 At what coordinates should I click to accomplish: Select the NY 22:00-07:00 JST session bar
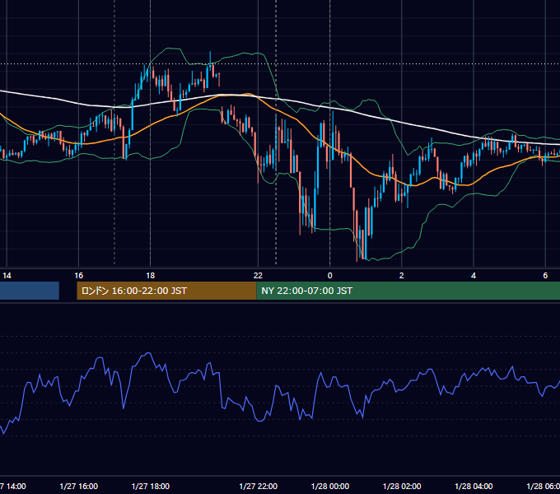tap(408, 291)
